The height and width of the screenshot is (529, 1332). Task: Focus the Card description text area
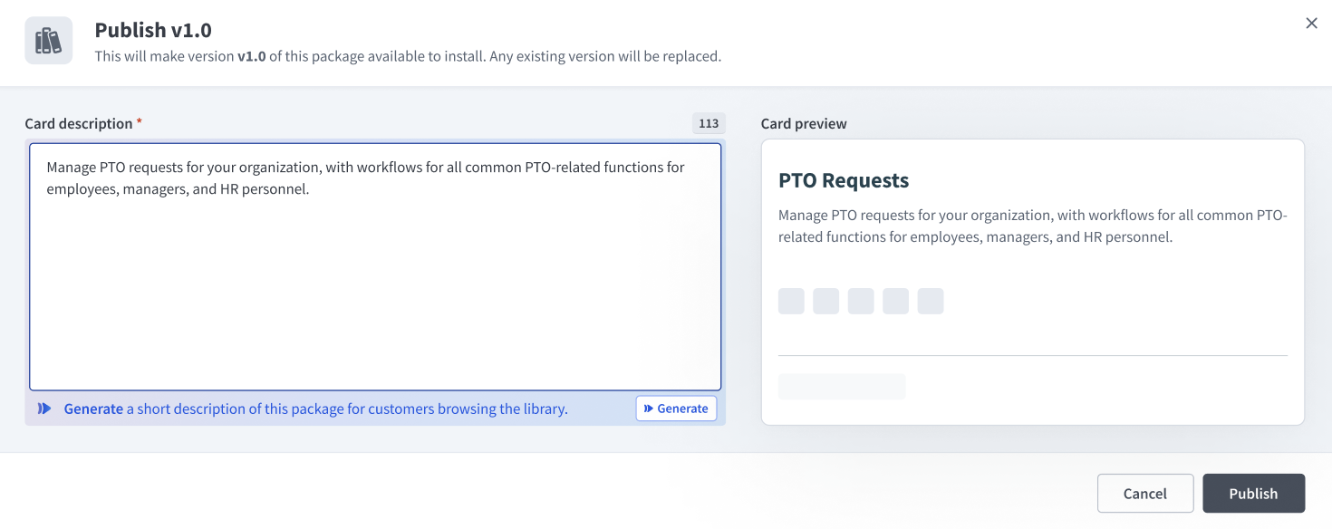(x=375, y=266)
